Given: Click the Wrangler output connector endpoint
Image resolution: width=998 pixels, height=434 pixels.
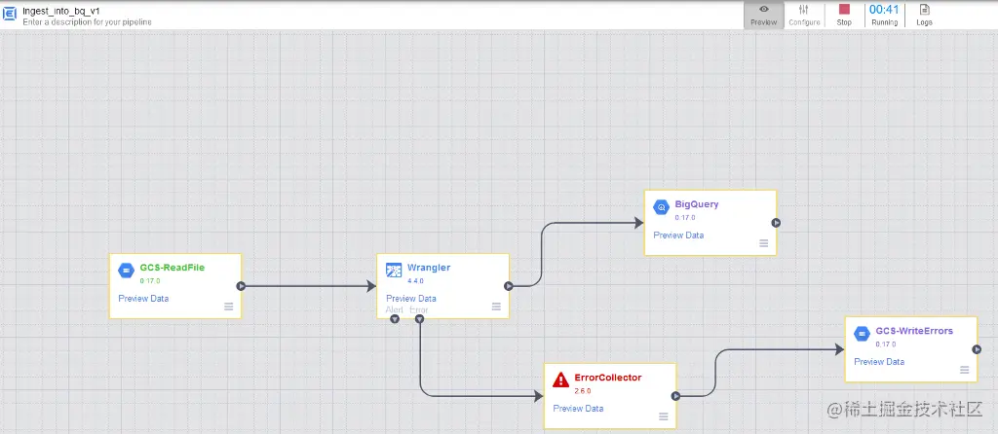Looking at the screenshot, I should (x=509, y=286).
